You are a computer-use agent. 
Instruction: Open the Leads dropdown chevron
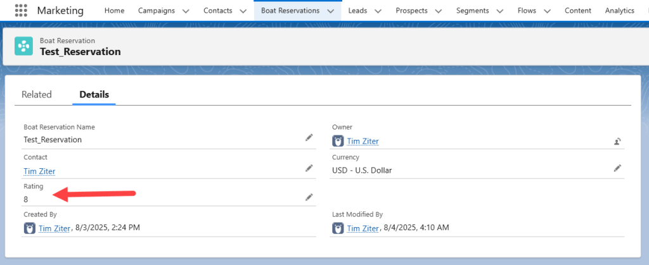coord(378,11)
